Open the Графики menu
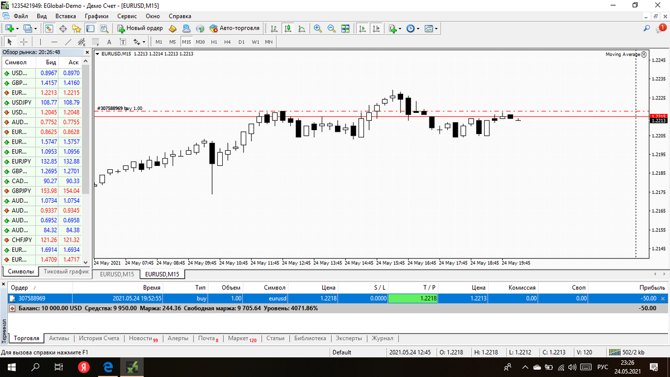The image size is (670, 377). click(97, 16)
